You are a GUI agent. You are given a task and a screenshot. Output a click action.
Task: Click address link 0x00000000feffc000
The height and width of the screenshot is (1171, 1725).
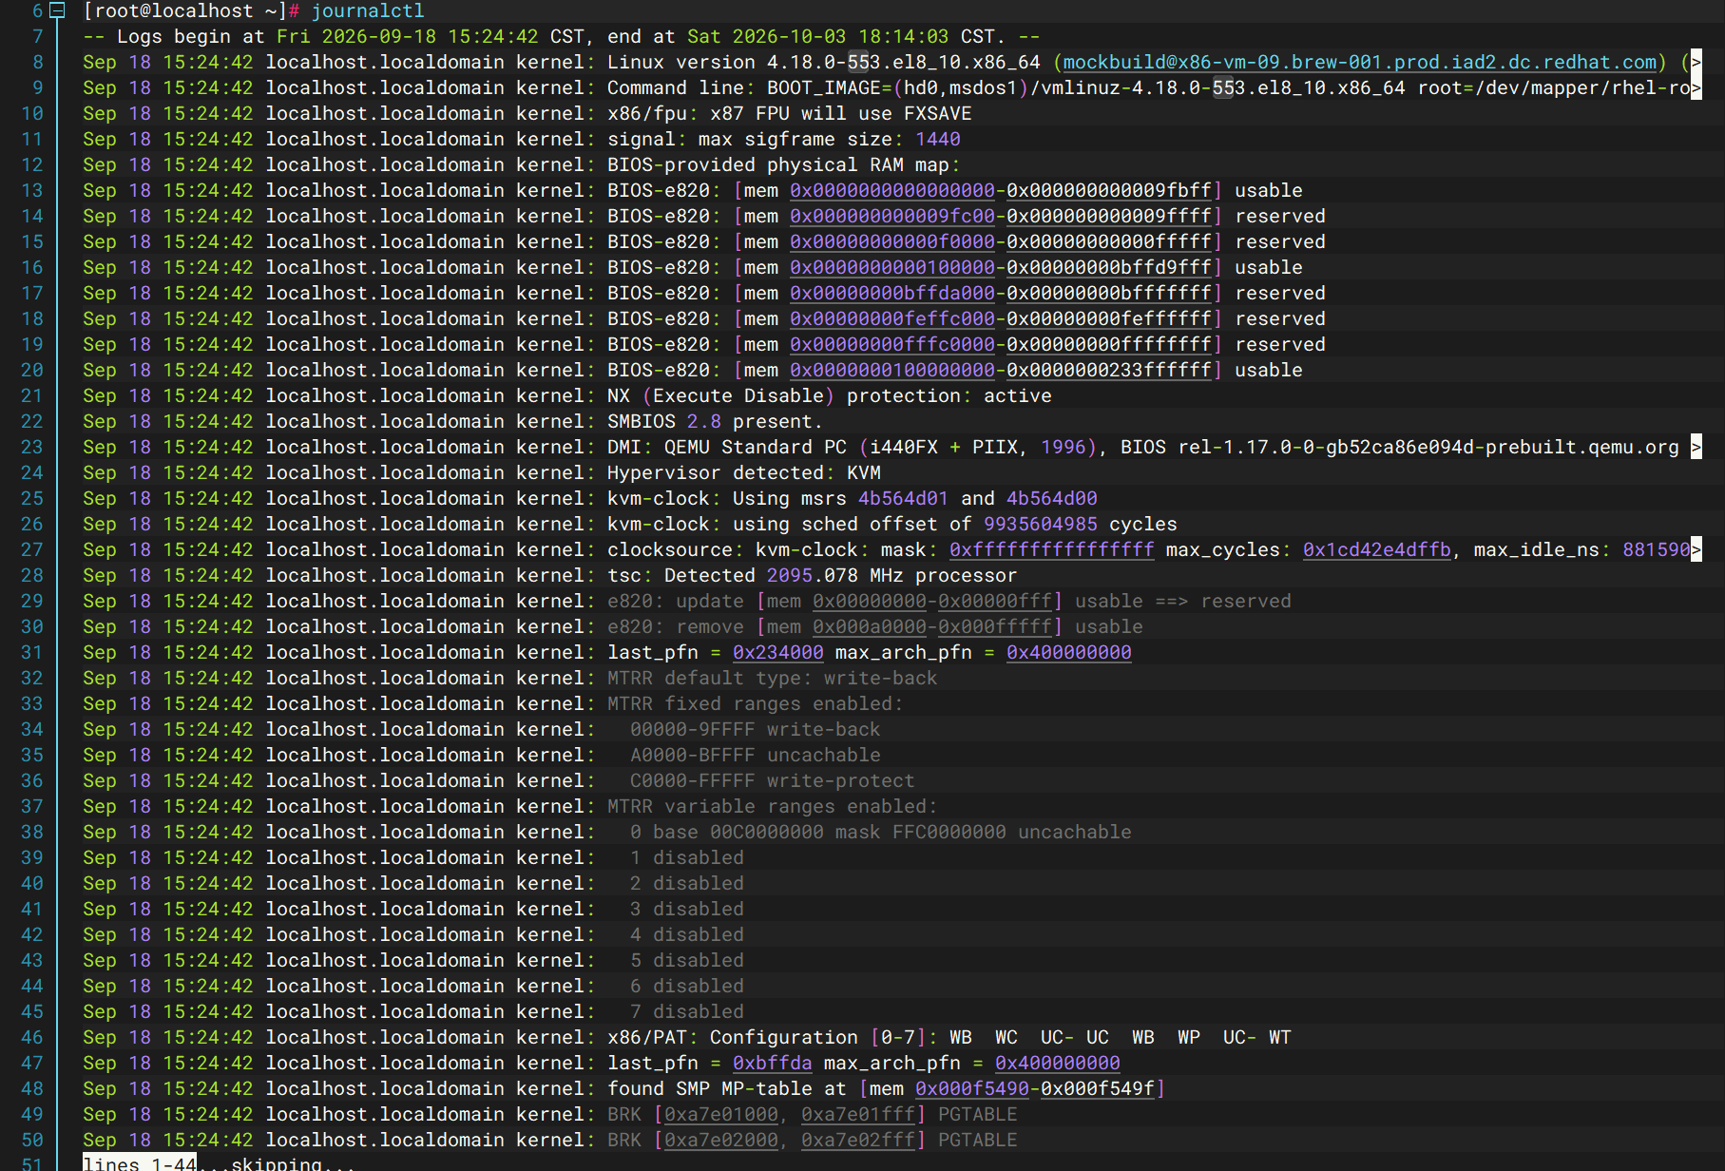(x=892, y=318)
